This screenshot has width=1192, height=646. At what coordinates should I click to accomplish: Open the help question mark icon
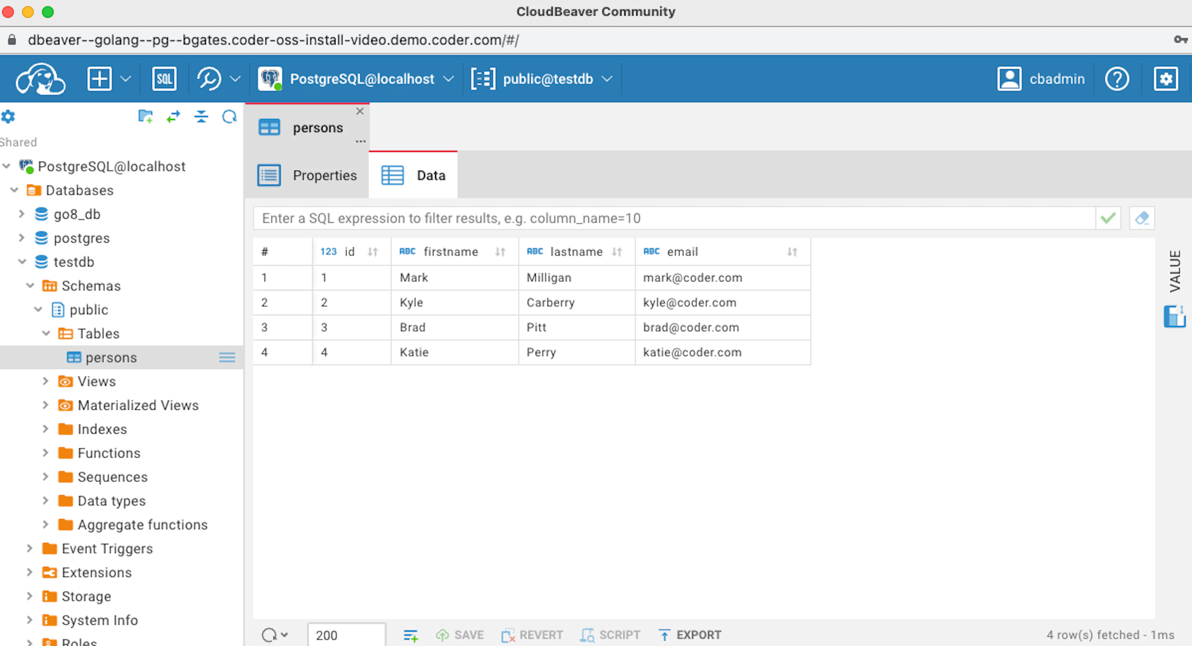[1117, 79]
